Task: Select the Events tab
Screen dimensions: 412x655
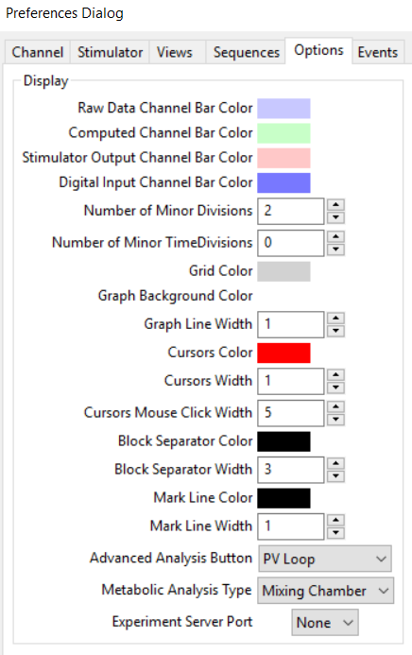Action: point(378,52)
